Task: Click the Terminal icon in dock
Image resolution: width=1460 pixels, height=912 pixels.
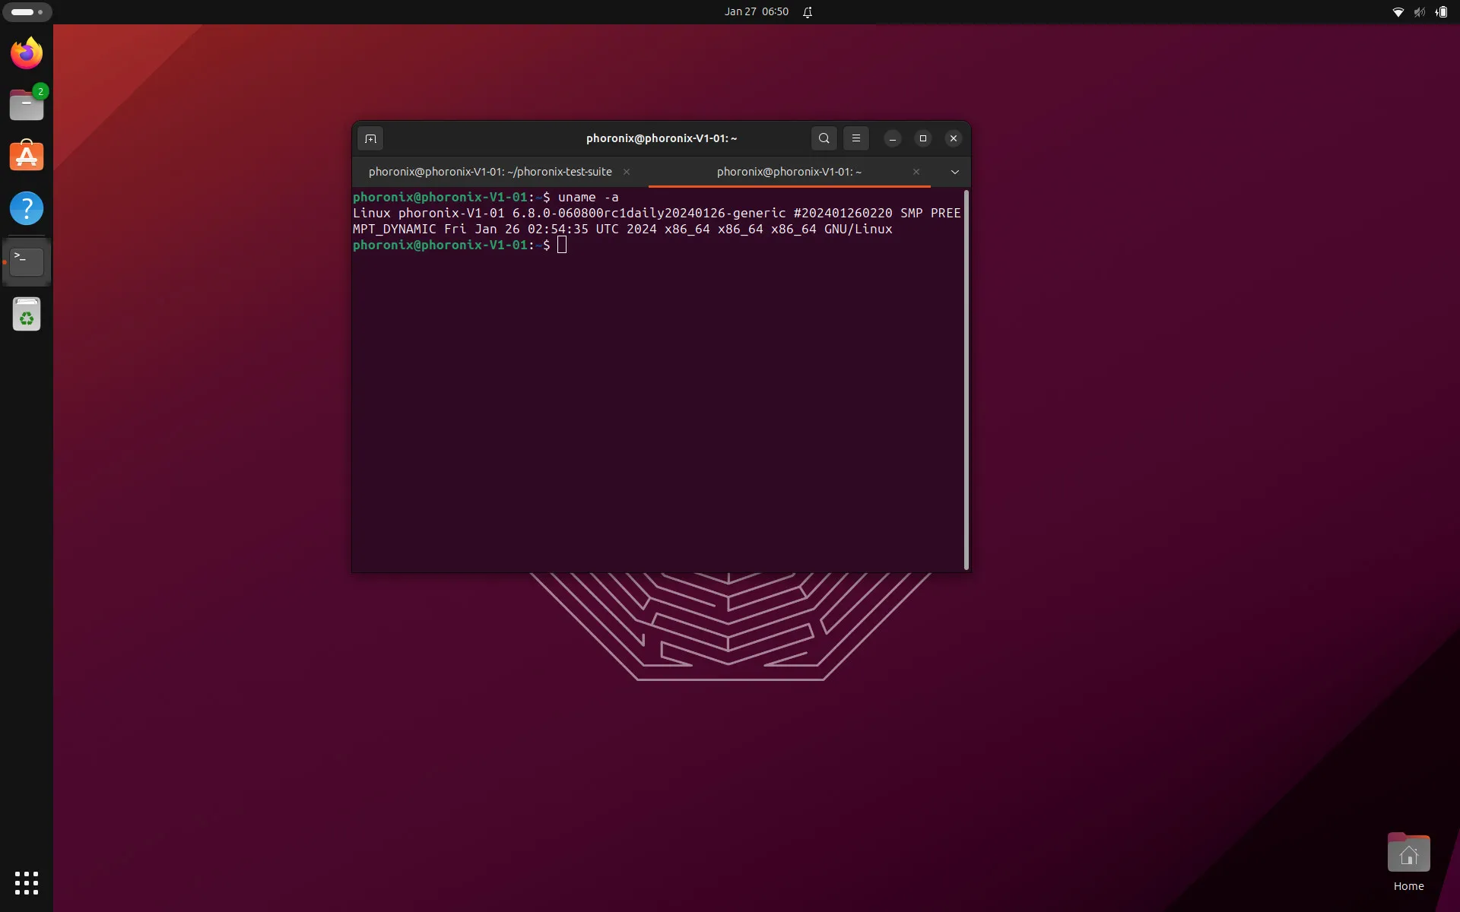Action: click(27, 262)
